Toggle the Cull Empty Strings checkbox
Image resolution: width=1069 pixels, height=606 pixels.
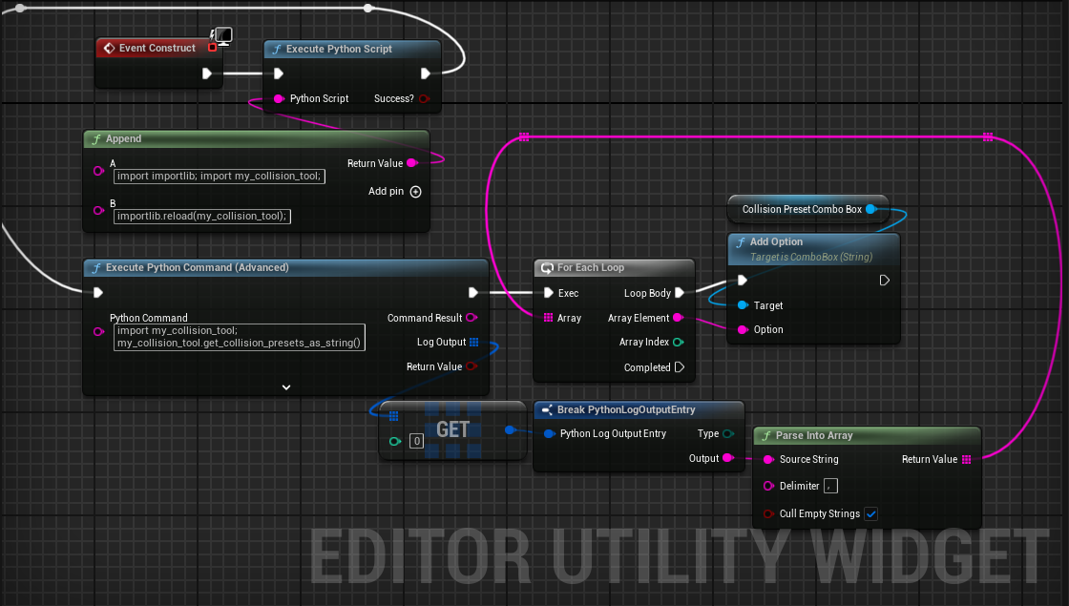pos(870,514)
